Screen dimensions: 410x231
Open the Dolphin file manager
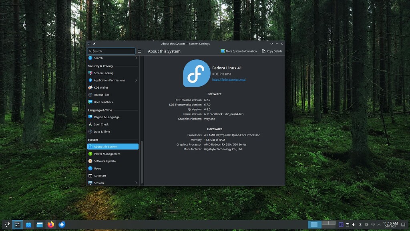(39, 225)
